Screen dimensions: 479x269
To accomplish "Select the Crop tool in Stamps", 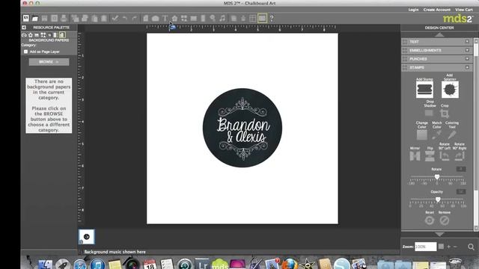I will [445, 114].
